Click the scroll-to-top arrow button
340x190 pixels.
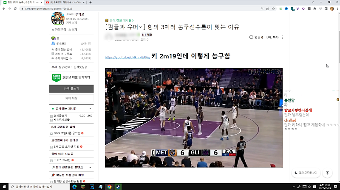(327, 173)
